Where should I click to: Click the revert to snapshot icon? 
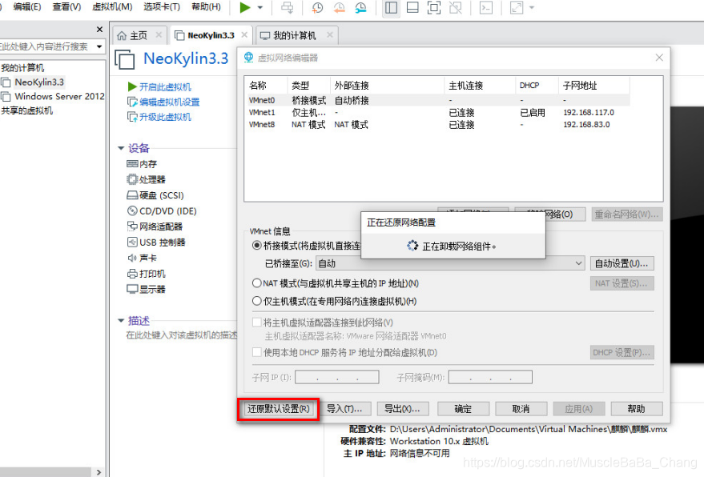point(339,8)
